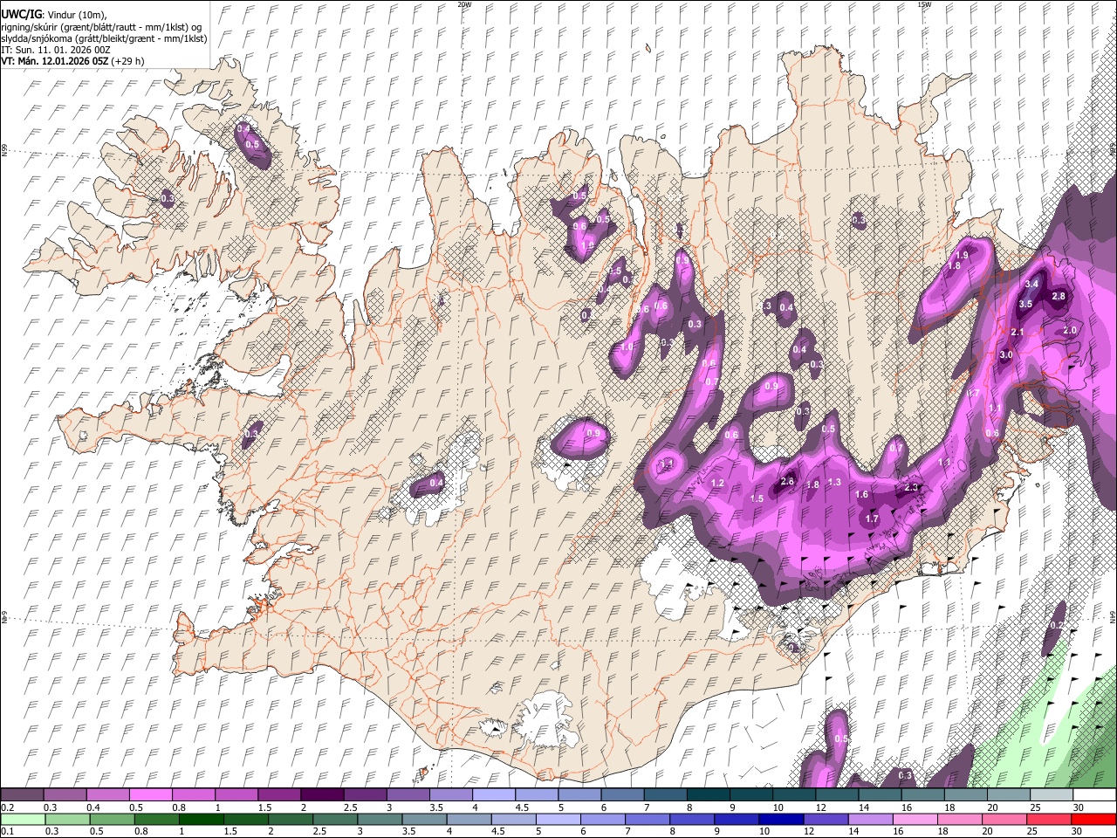1117x838 pixels.
Task: Click the 20W longitude label
Action: pos(464,4)
